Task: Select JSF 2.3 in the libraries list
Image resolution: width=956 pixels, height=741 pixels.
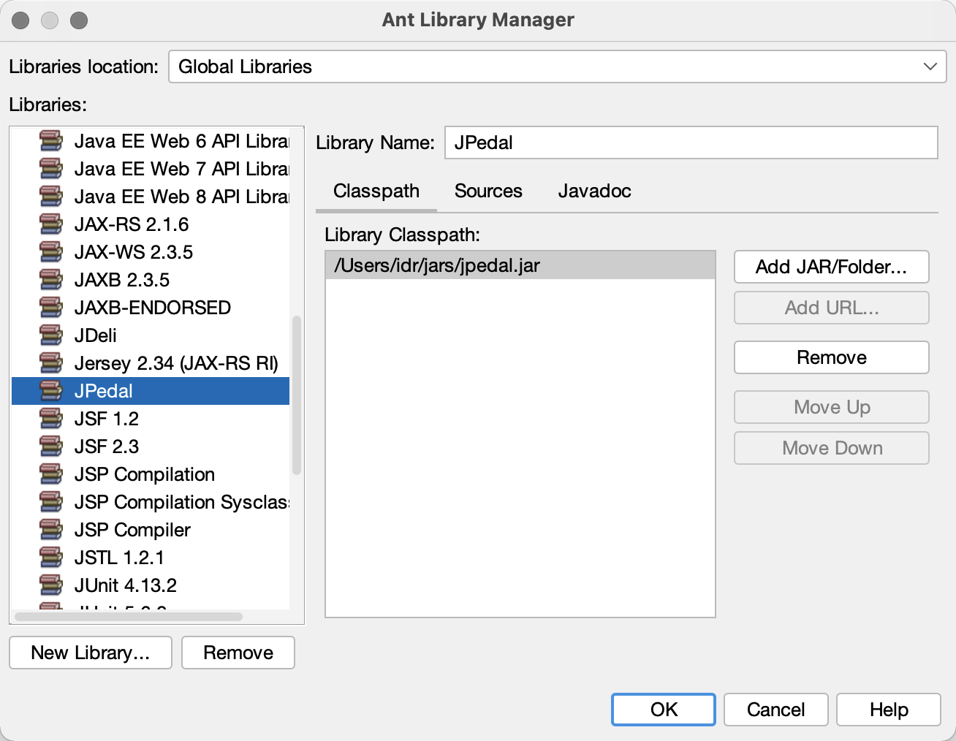Action: click(106, 446)
